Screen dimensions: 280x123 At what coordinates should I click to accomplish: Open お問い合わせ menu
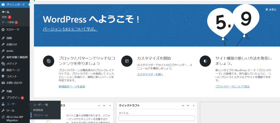coord(15,83)
